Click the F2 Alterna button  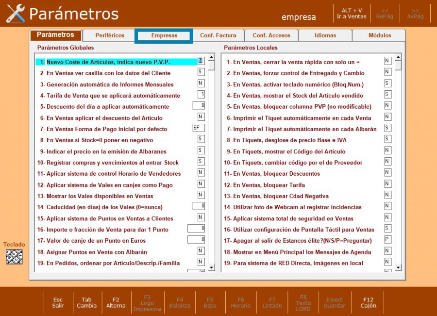pyautogui.click(x=116, y=302)
